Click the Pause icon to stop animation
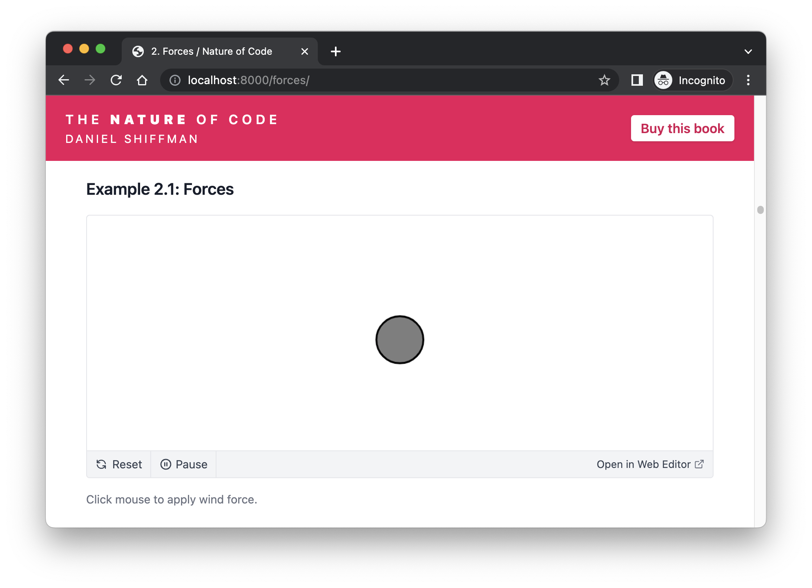This screenshot has height=588, width=812. [166, 464]
